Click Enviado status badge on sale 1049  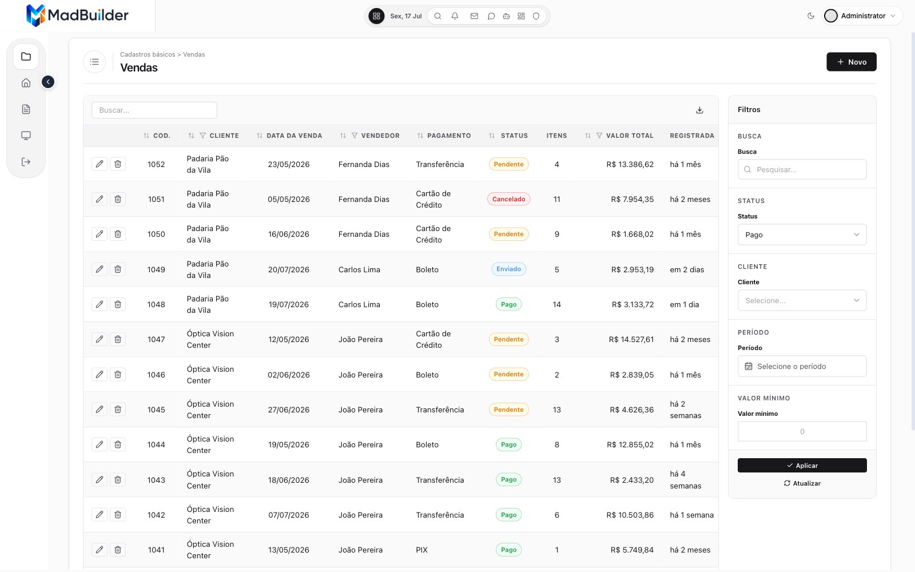(508, 269)
